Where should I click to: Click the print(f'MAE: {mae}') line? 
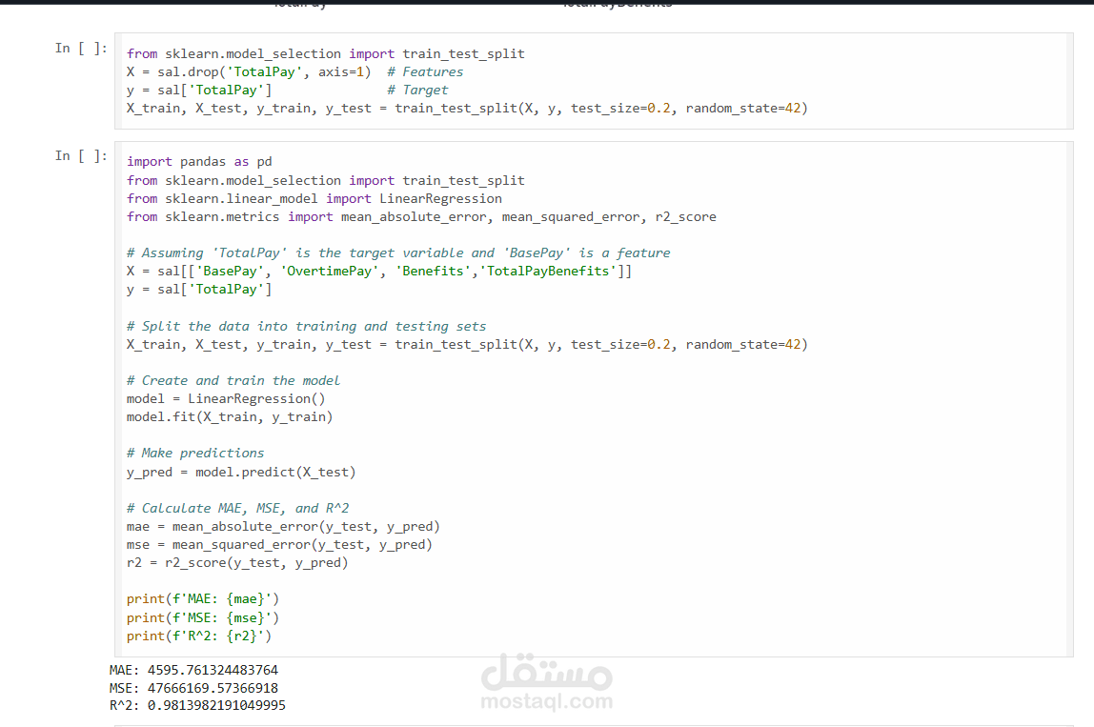pos(203,599)
